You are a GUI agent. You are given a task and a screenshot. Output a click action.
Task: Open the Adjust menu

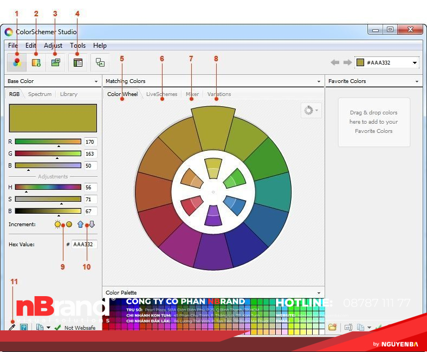[53, 46]
